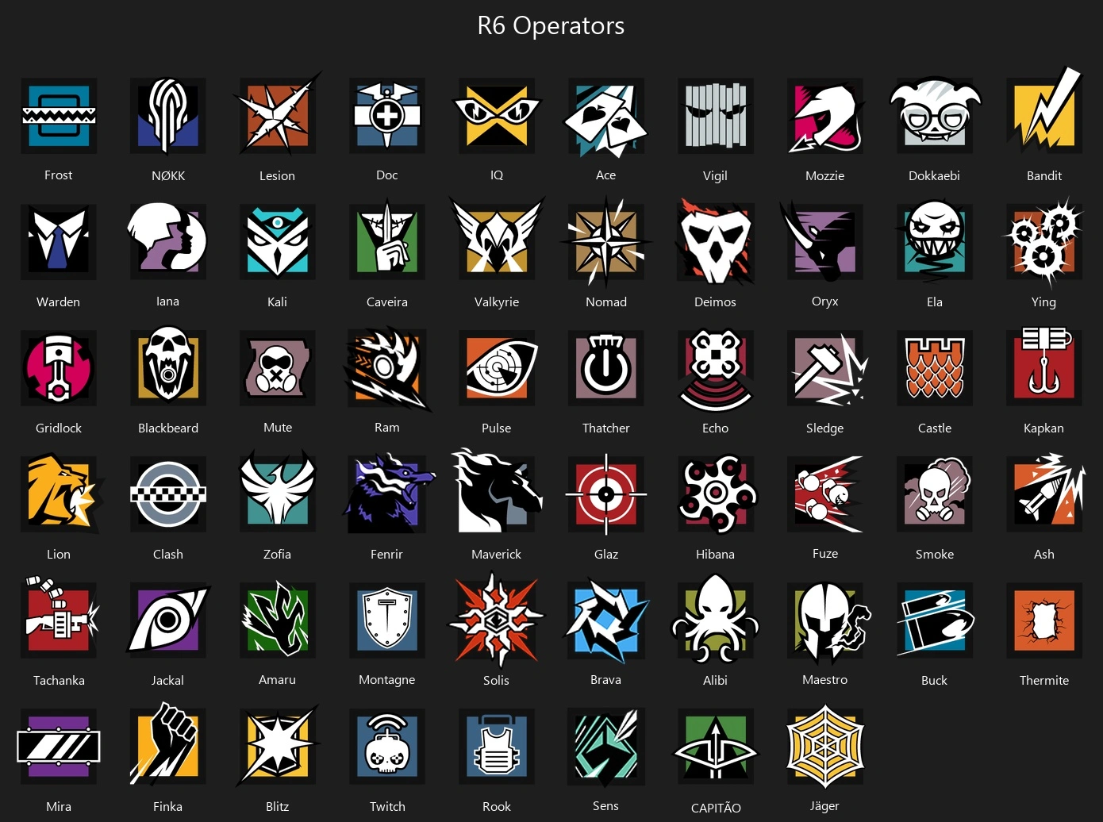
Task: Select the Twitch drone icon
Action: (x=387, y=747)
